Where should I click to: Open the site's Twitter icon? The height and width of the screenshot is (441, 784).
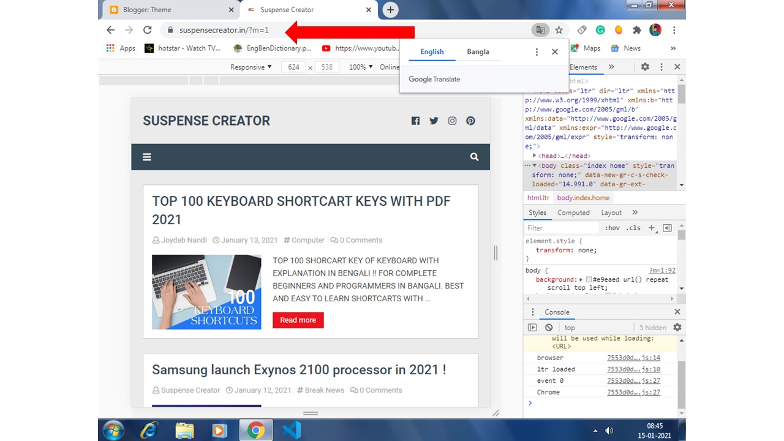(x=434, y=121)
